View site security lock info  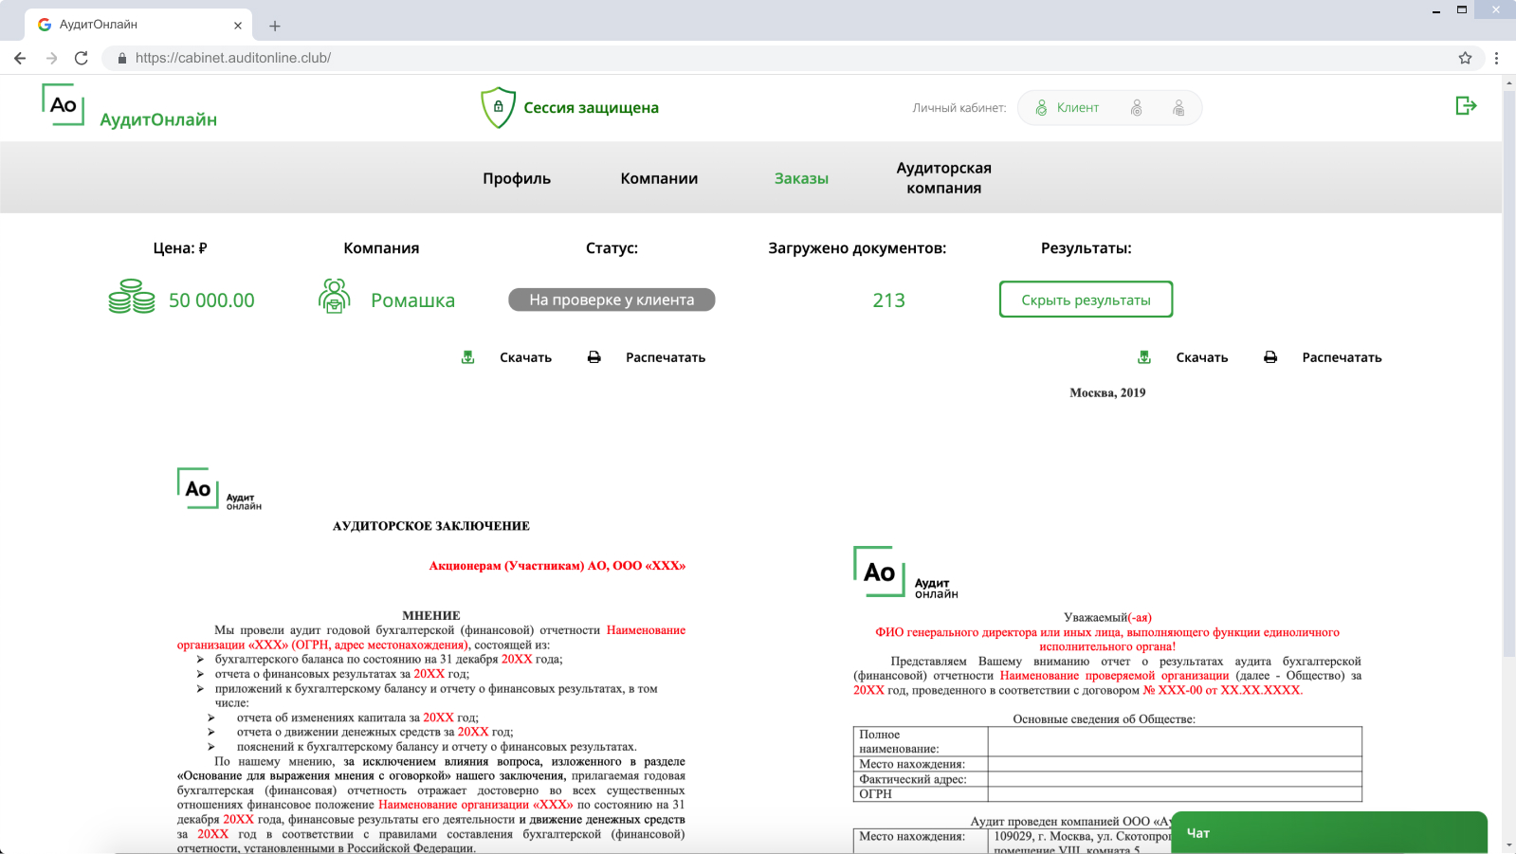coord(121,58)
